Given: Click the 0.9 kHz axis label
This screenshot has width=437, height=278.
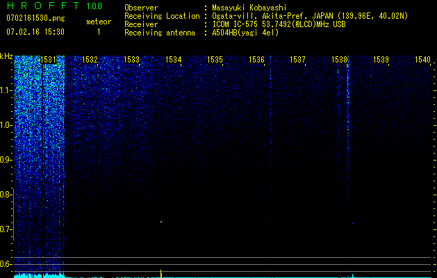Looking at the screenshot, I should (x=6, y=160).
